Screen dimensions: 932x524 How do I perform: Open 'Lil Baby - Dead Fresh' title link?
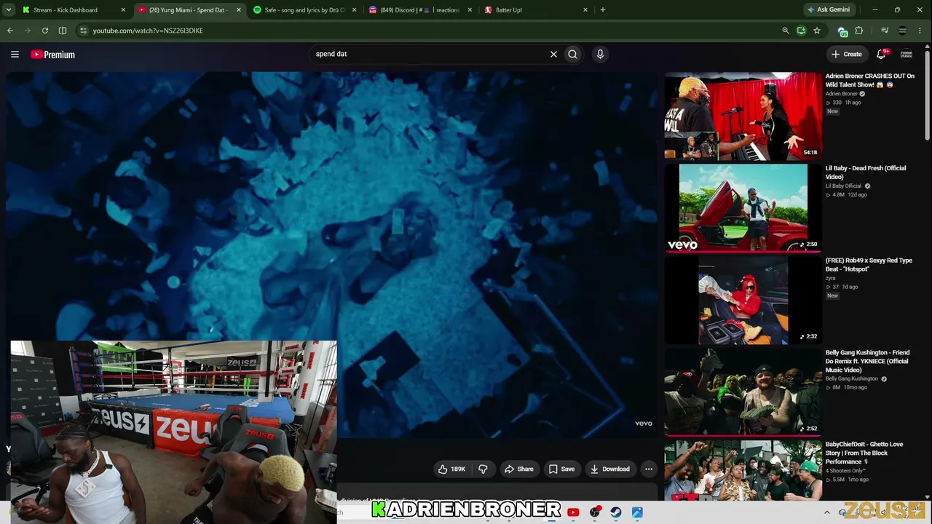click(866, 172)
